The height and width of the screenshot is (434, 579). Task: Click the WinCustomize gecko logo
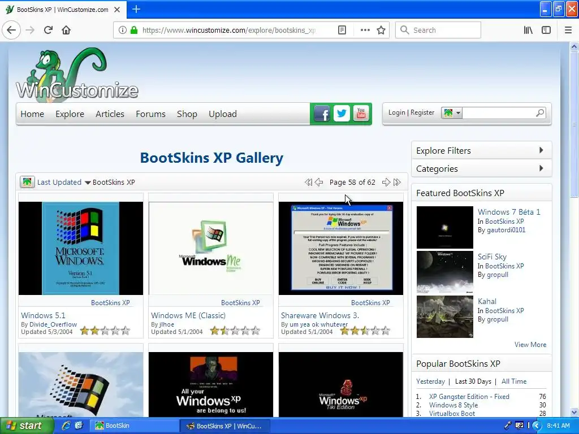pyautogui.click(x=77, y=74)
